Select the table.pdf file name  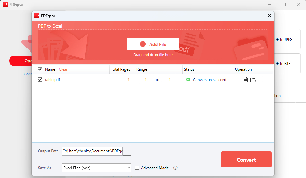coord(52,79)
